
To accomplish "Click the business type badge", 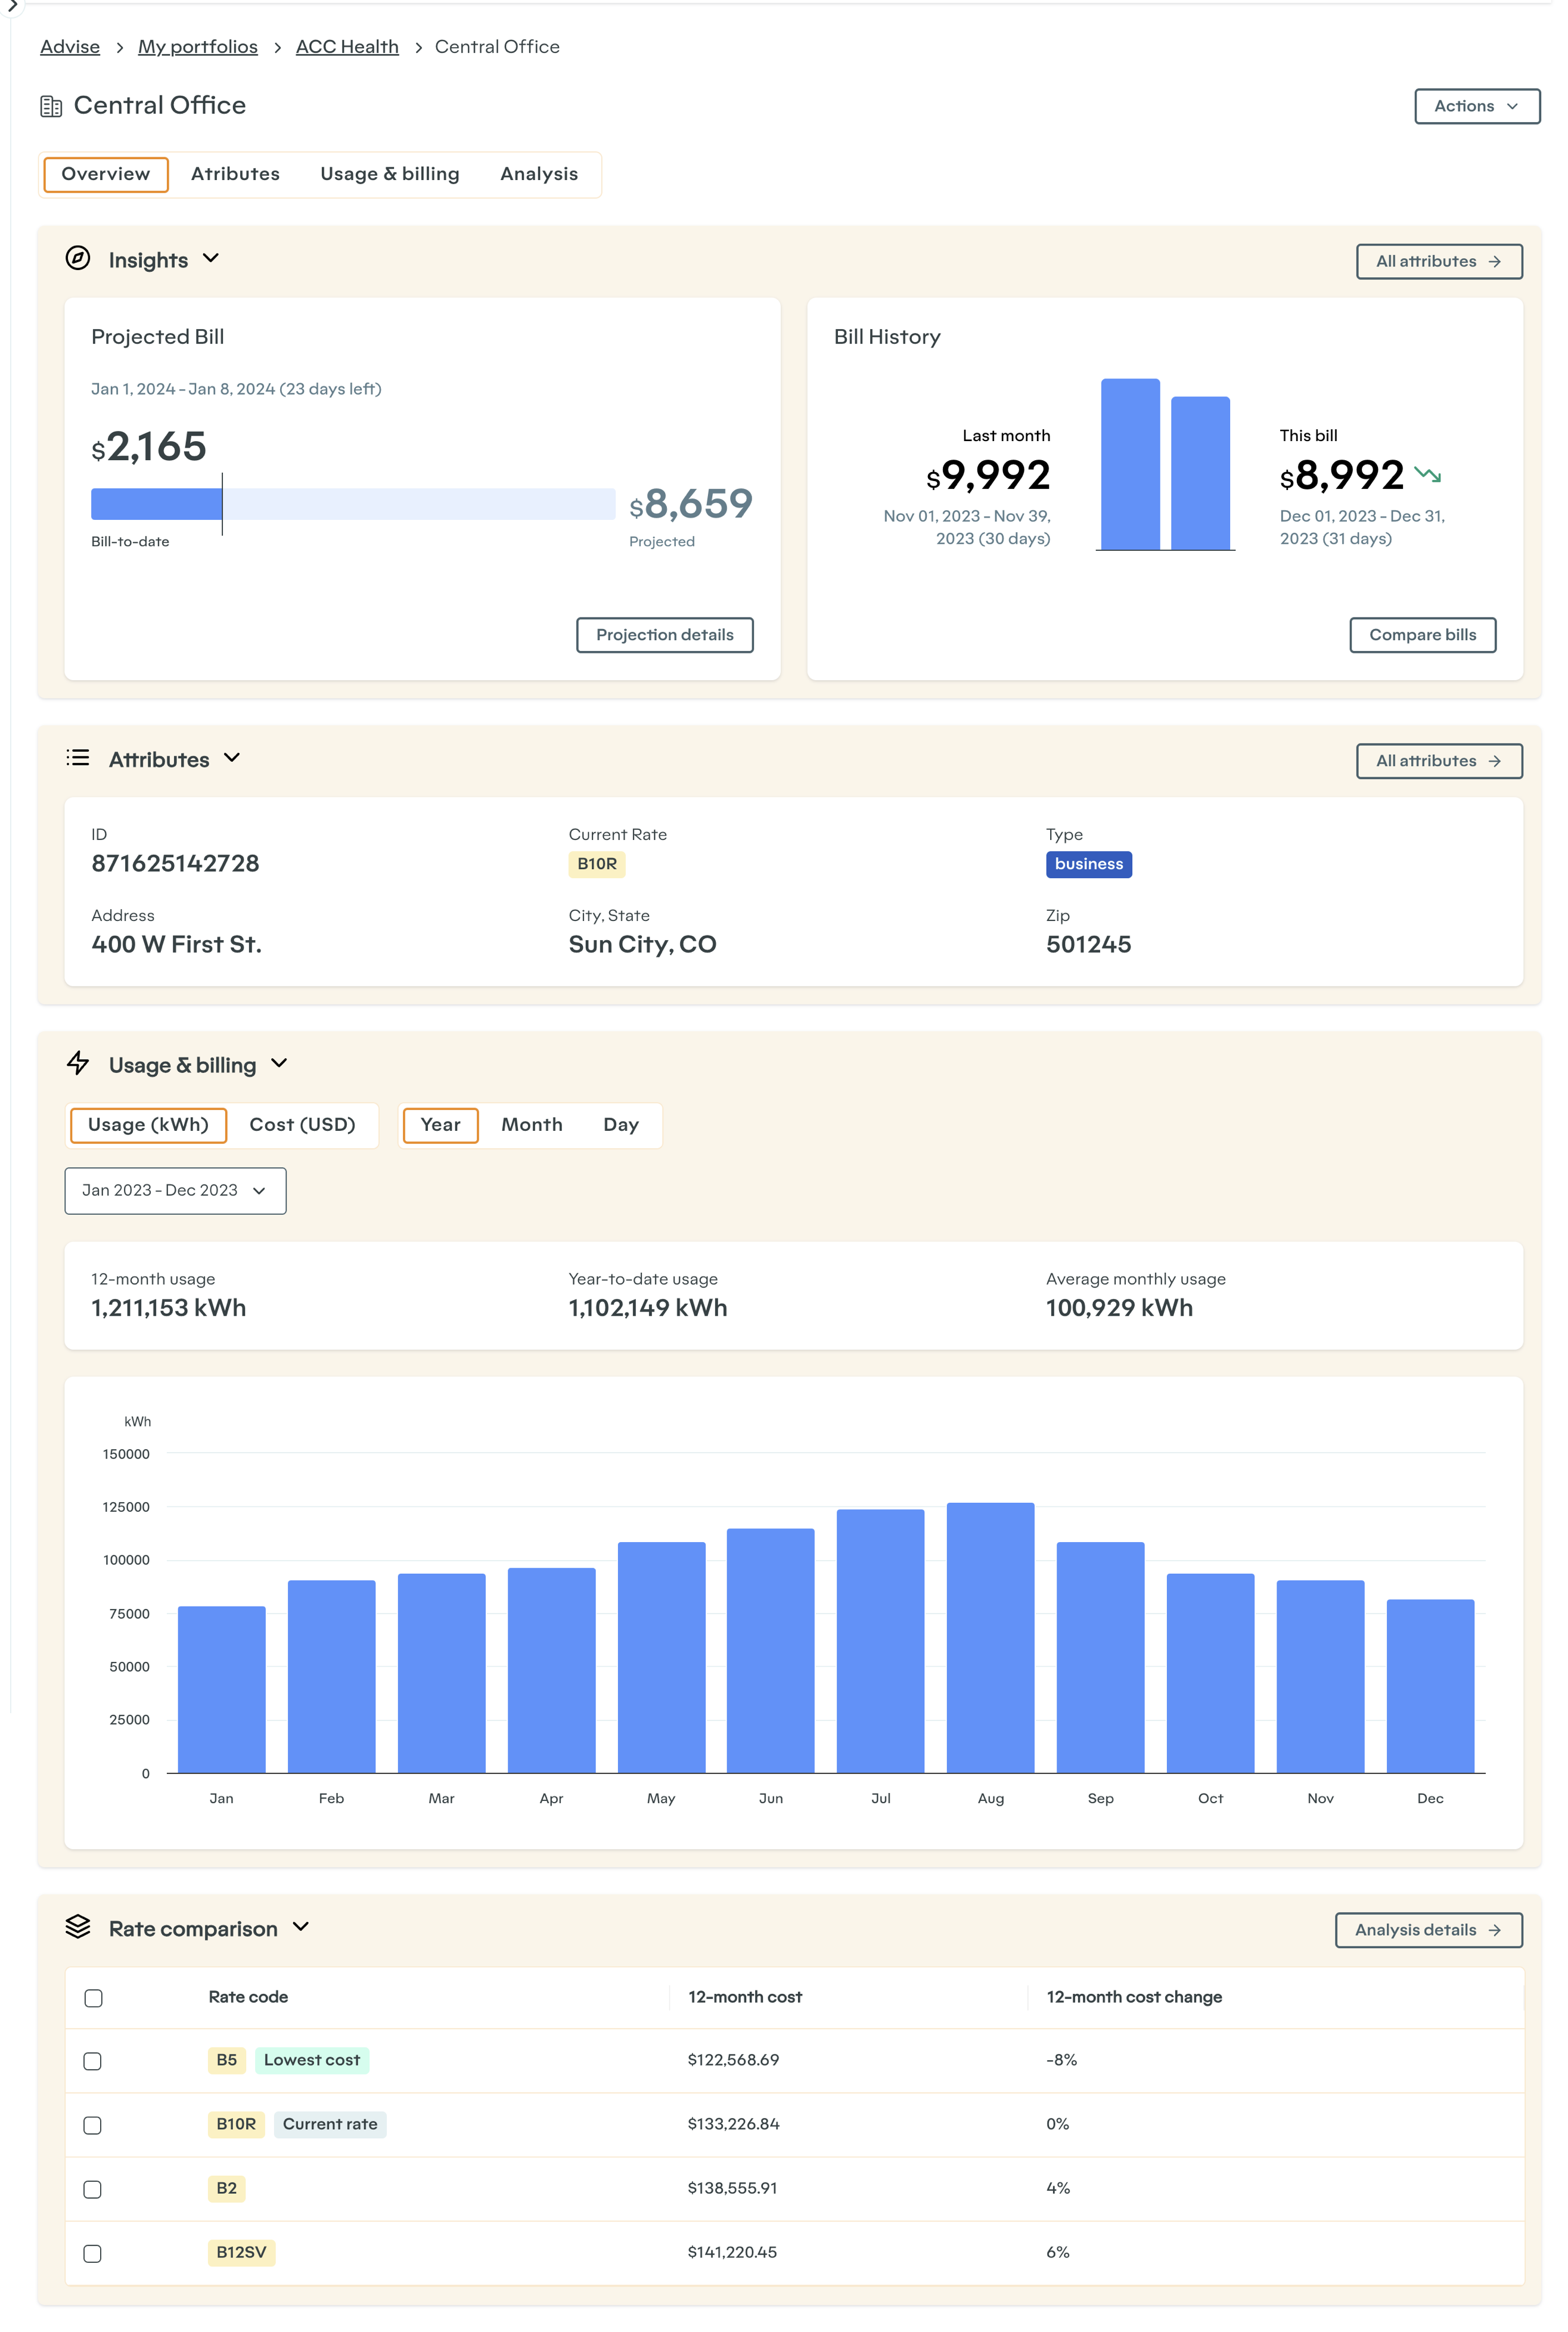I will pos(1089,864).
